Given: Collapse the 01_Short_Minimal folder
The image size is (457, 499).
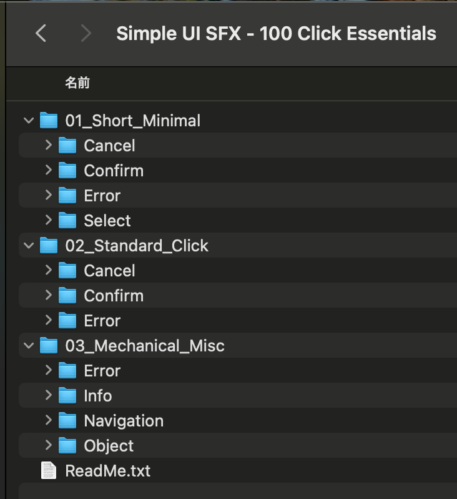Looking at the screenshot, I should coord(29,121).
